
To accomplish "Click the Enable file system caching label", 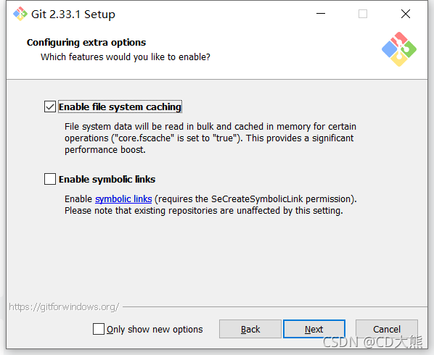I will (x=120, y=106).
